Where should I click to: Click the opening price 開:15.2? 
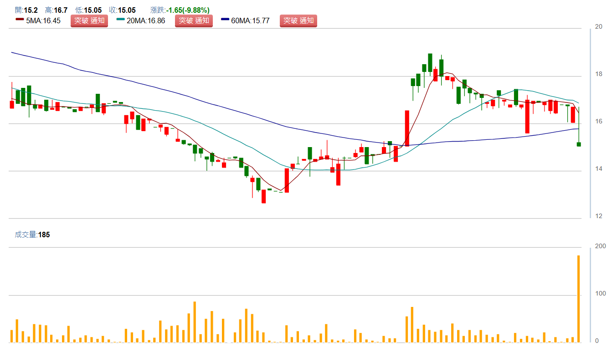pos(26,10)
